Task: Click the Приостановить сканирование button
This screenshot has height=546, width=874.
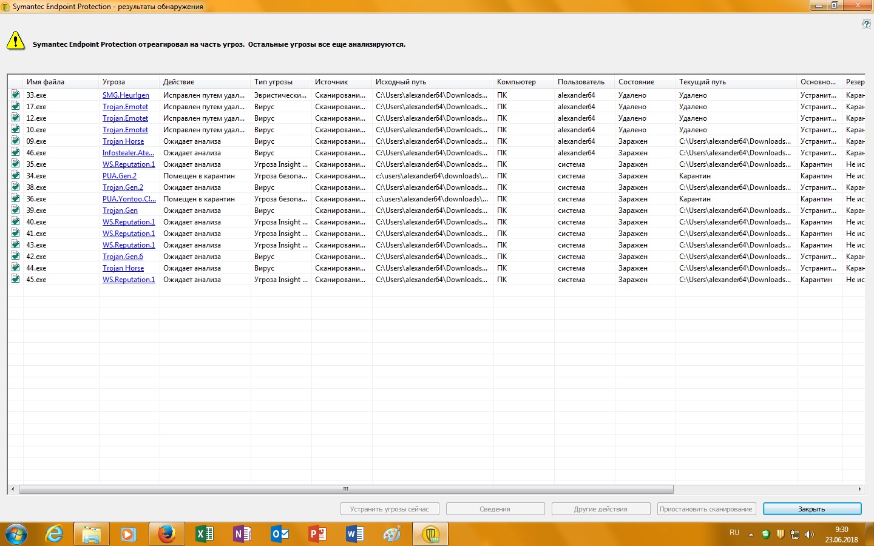Action: (706, 509)
